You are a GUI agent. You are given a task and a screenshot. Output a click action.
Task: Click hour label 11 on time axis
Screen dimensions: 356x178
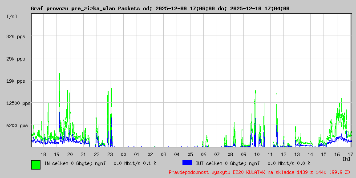270,154
